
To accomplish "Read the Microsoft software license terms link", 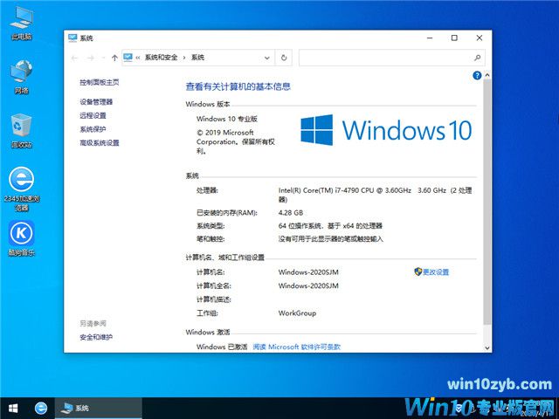I will [x=297, y=347].
